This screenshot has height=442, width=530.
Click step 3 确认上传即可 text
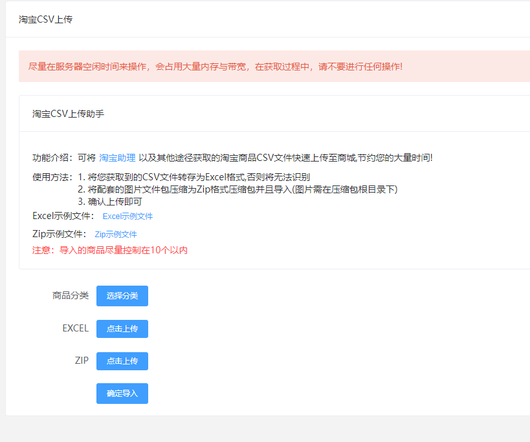[110, 202]
